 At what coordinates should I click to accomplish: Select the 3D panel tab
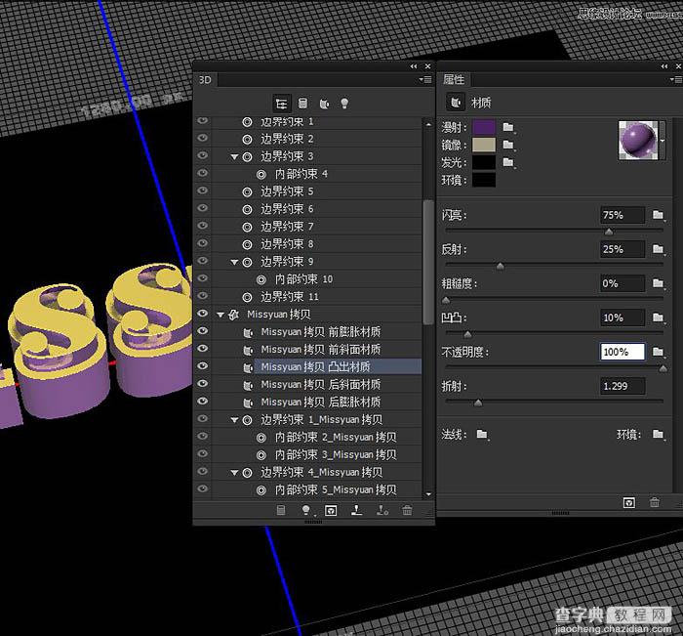206,80
